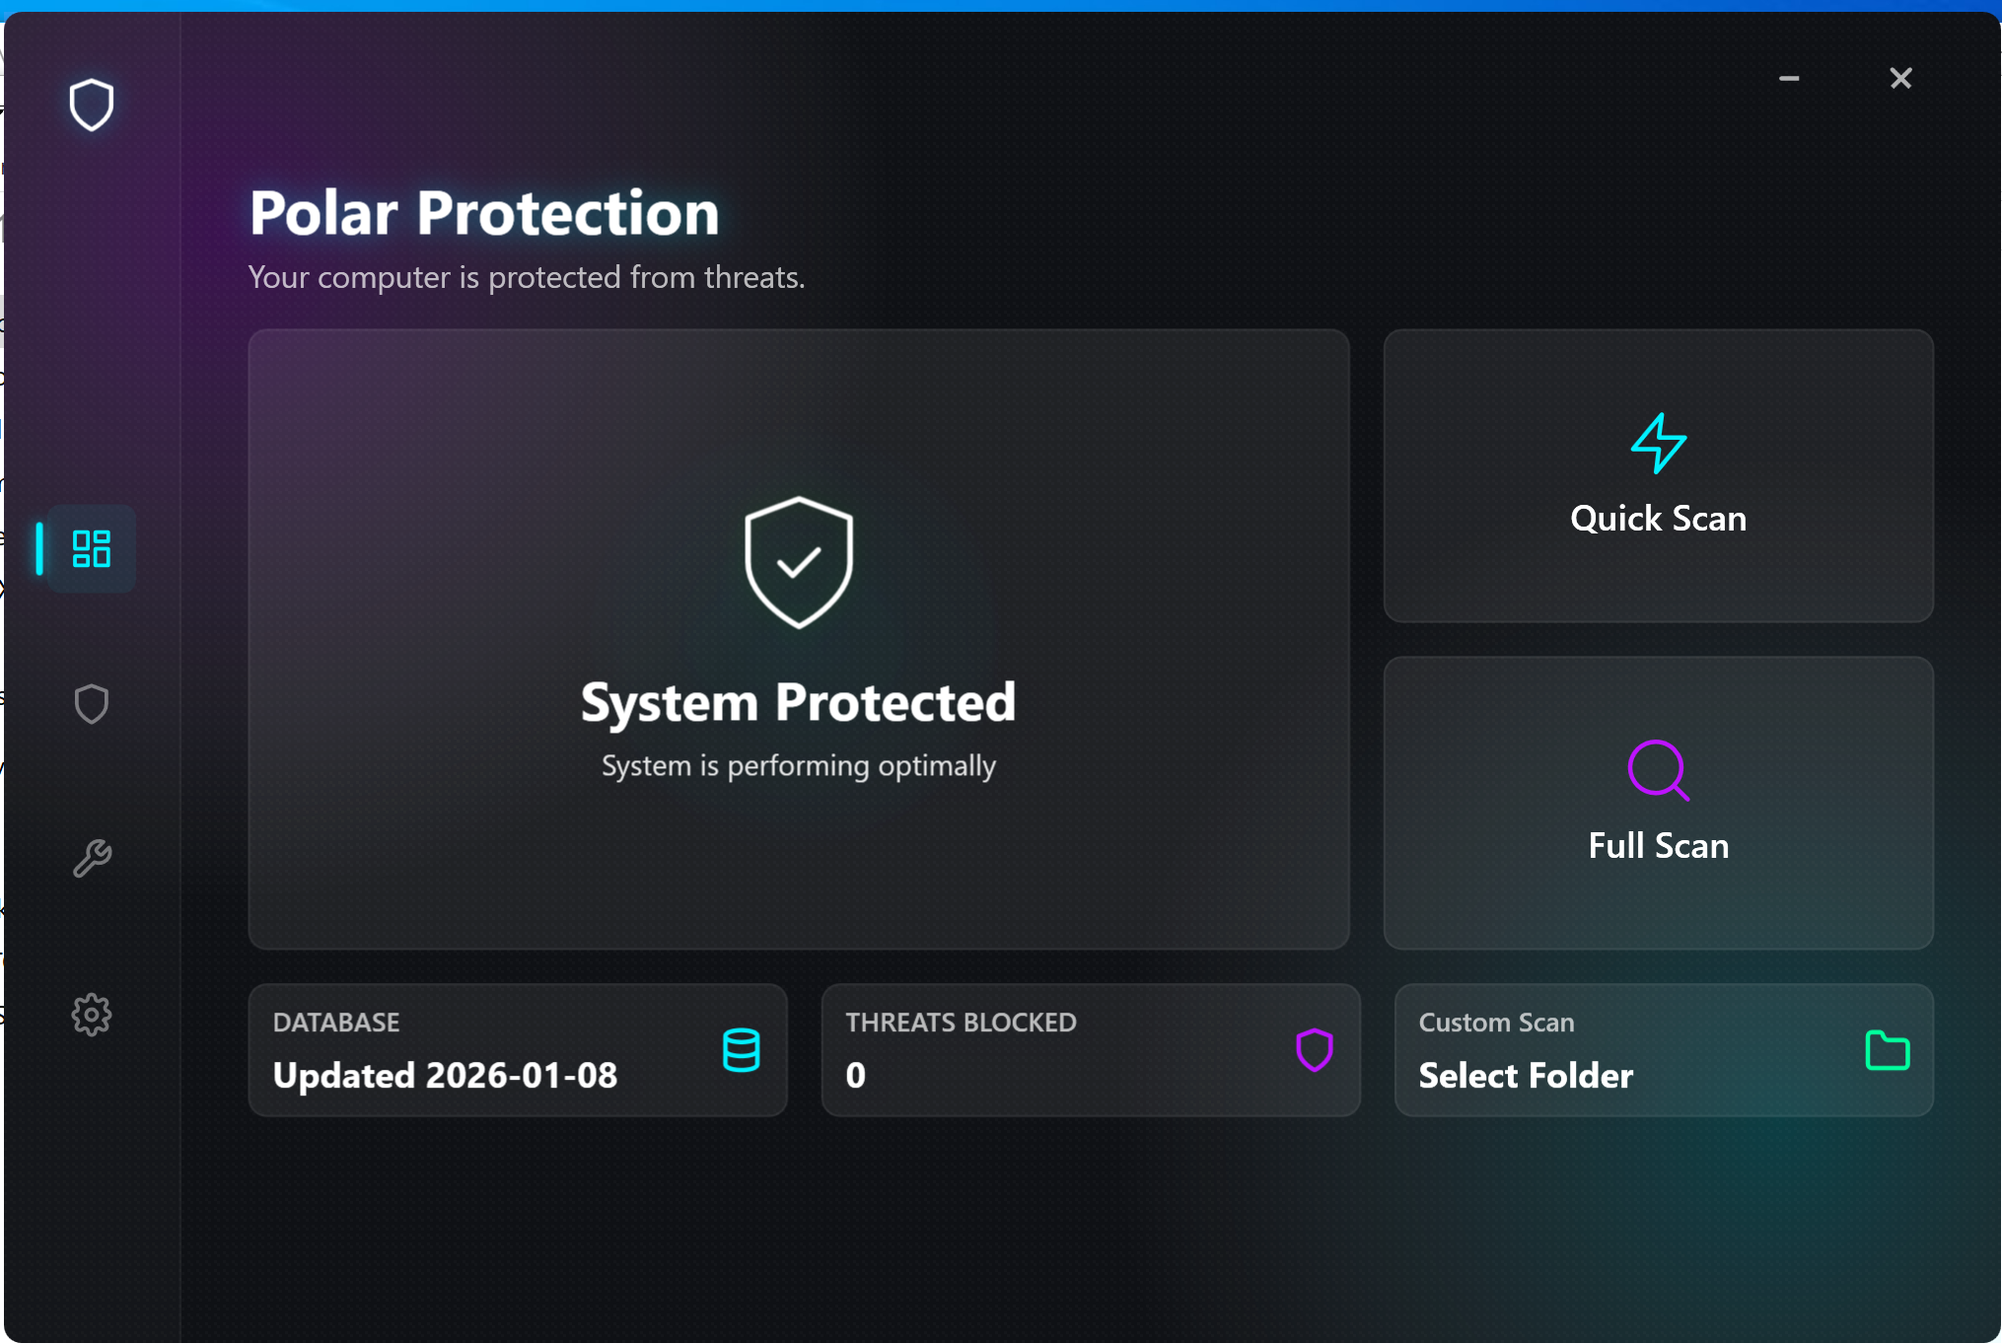2002x1344 pixels.
Task: Click the System Protected checkmark shield
Action: [x=798, y=563]
